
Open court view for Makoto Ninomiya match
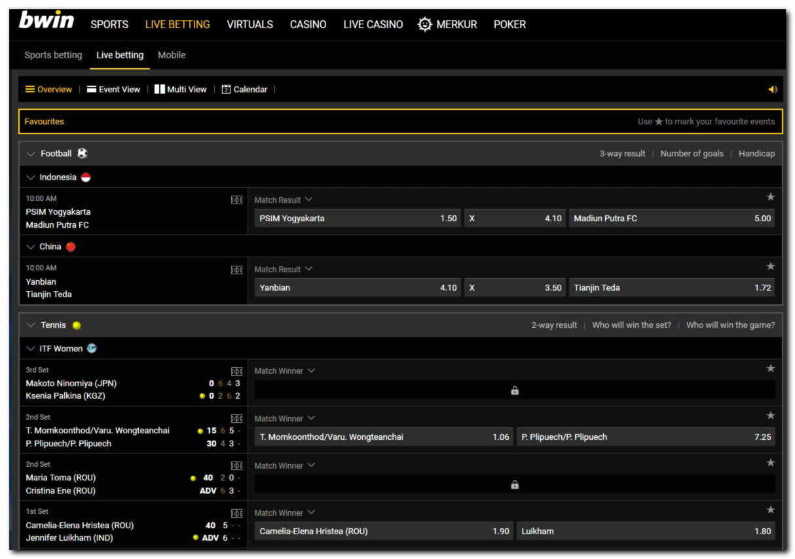tap(236, 371)
